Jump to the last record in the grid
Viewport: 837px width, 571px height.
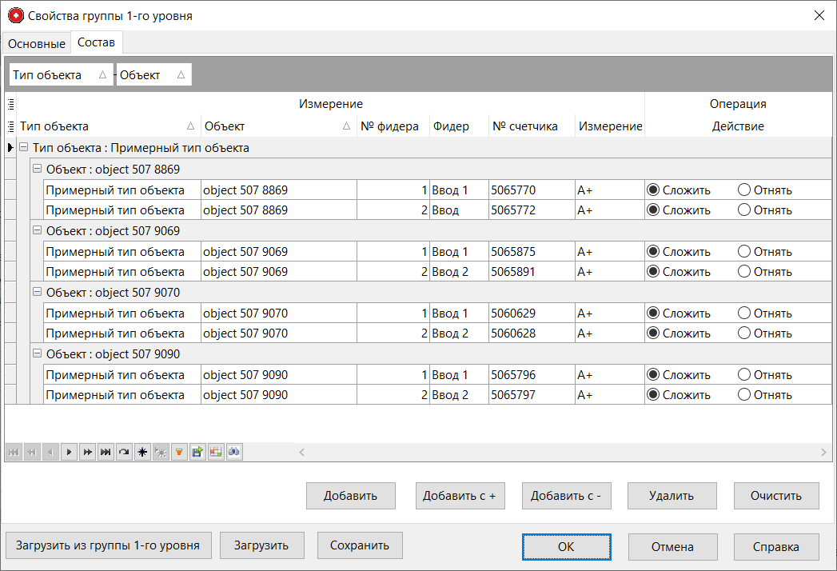[106, 453]
